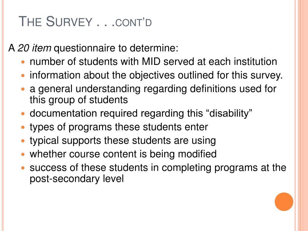Viewport: 308px width, 231px height.
Task: Click the slide title 'The Survey'
Action: [x=55, y=21]
